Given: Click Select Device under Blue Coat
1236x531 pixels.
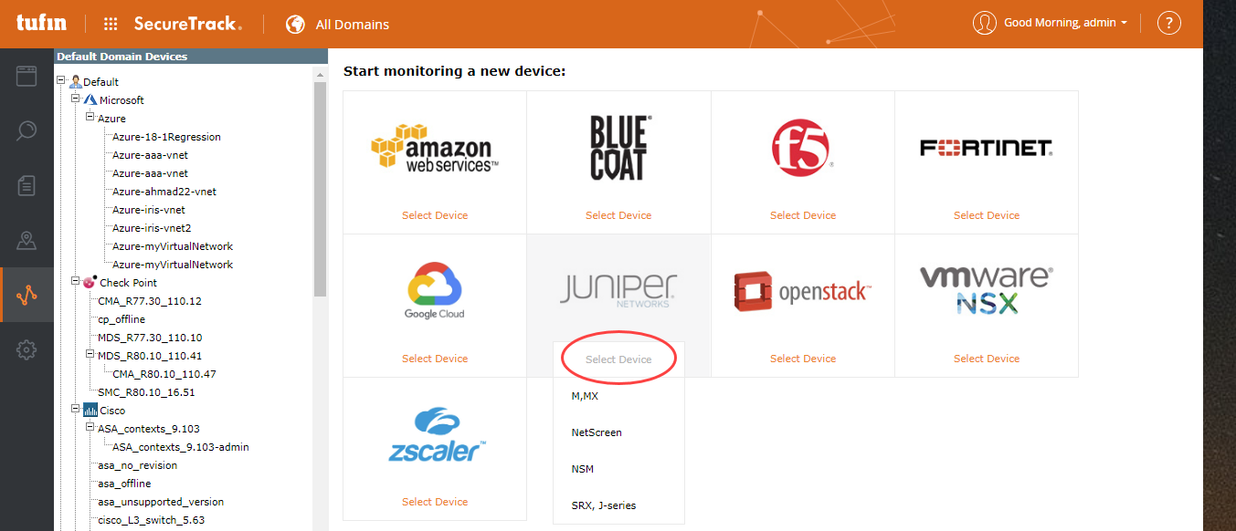Looking at the screenshot, I should [x=618, y=215].
